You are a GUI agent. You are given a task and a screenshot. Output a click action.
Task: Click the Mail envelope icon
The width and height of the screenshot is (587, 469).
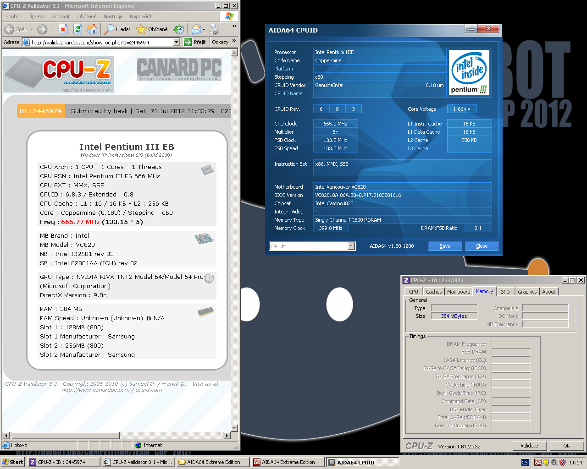[196, 29]
